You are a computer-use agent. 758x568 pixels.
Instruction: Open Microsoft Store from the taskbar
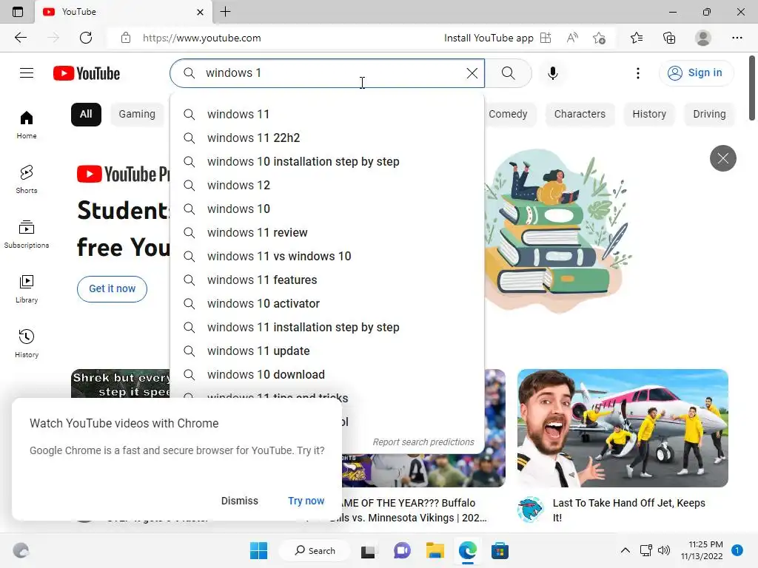pyautogui.click(x=500, y=550)
